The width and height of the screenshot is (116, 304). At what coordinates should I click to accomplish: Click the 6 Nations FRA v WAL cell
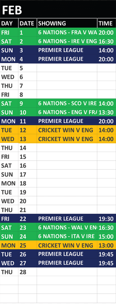tap(67, 32)
